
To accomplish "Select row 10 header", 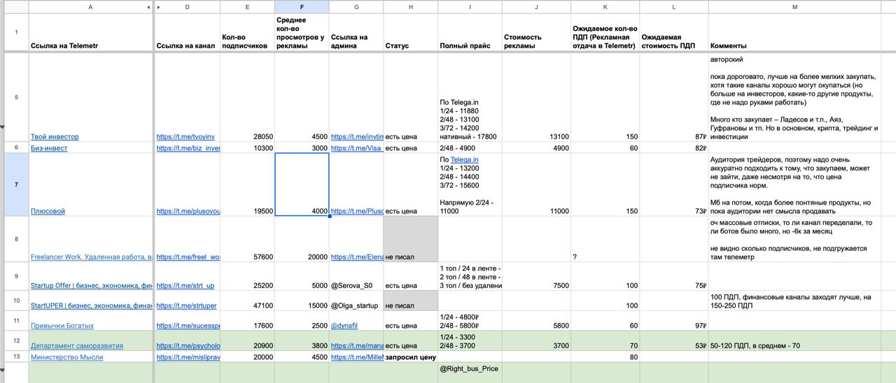I will (x=16, y=301).
